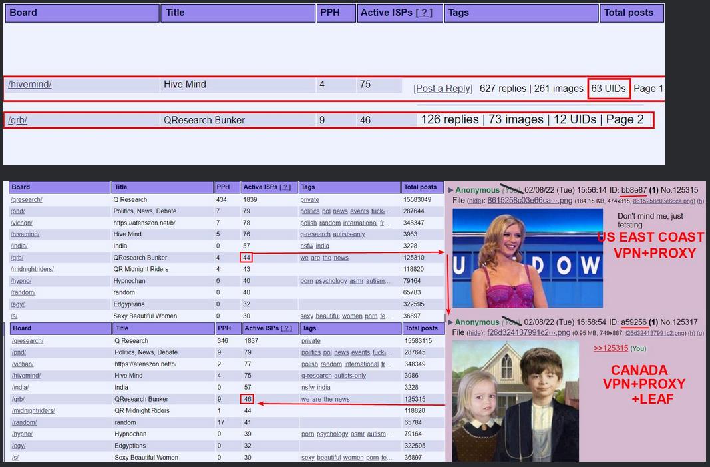This screenshot has height=467, width=710.
Task: Click the asmr tag in the 39 ISPs hypno row
Action: pos(357,434)
